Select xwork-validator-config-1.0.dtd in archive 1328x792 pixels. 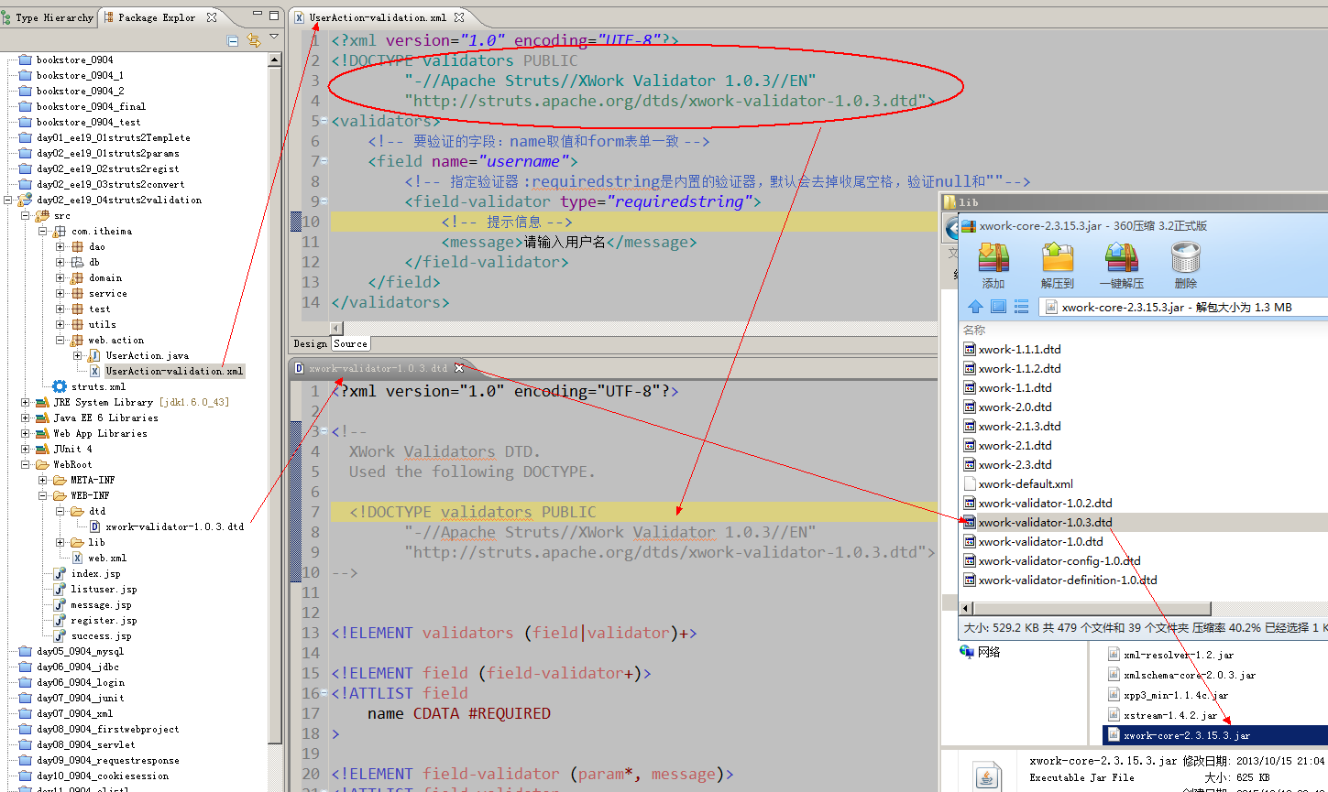tap(1059, 561)
